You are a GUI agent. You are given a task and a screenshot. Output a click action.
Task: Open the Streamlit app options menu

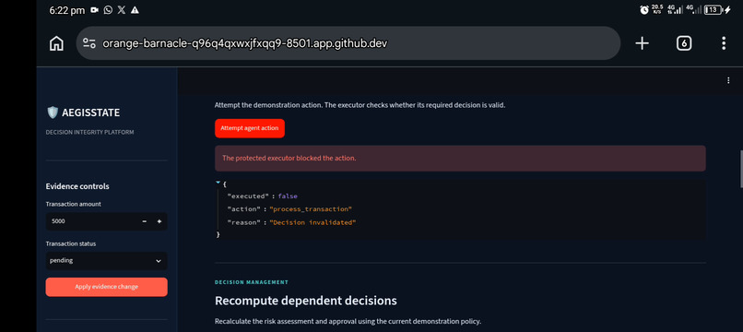pos(728,80)
